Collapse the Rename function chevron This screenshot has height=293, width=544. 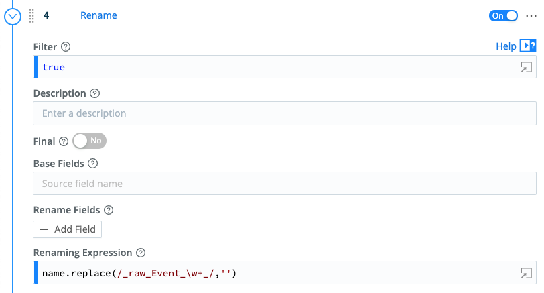point(13,16)
